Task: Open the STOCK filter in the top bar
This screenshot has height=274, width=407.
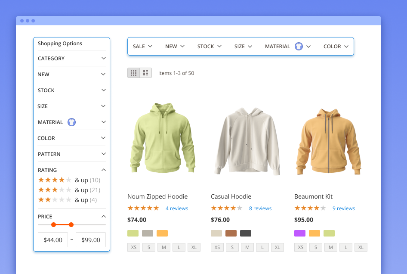Action: (x=209, y=46)
